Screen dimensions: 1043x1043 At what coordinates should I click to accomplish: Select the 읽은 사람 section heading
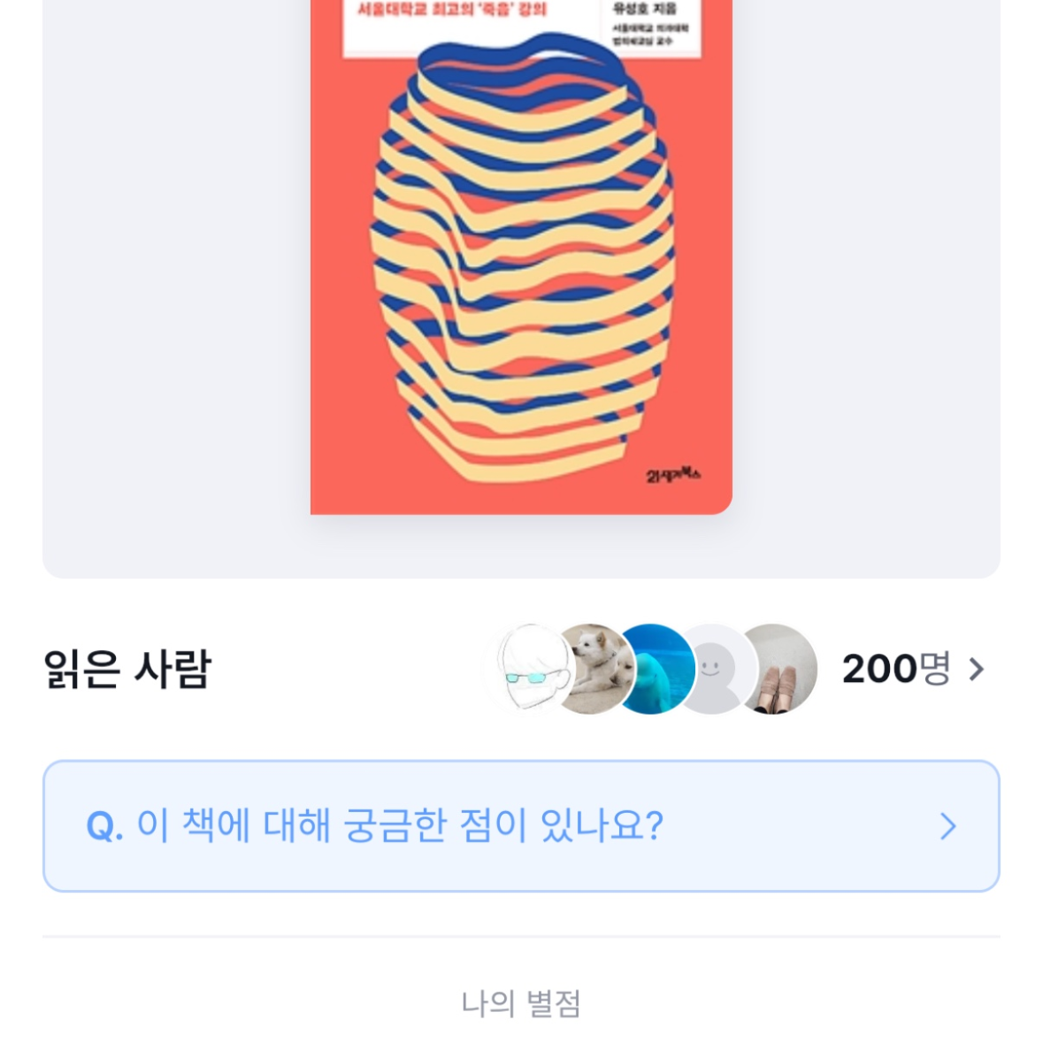tap(127, 669)
